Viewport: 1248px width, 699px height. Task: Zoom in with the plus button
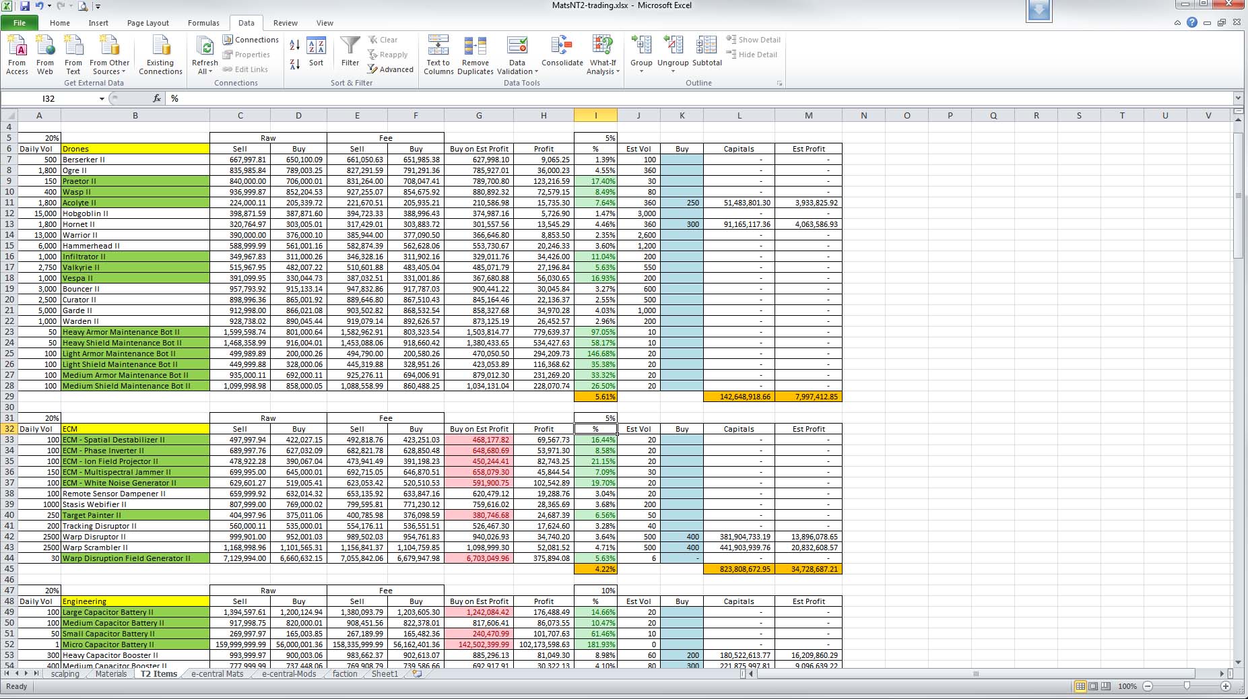(1226, 686)
